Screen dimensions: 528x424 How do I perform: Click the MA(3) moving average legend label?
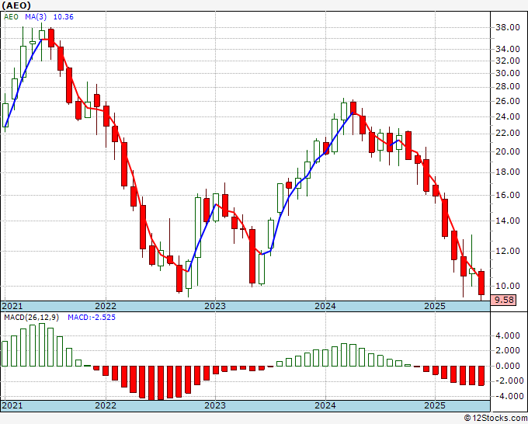click(35, 17)
